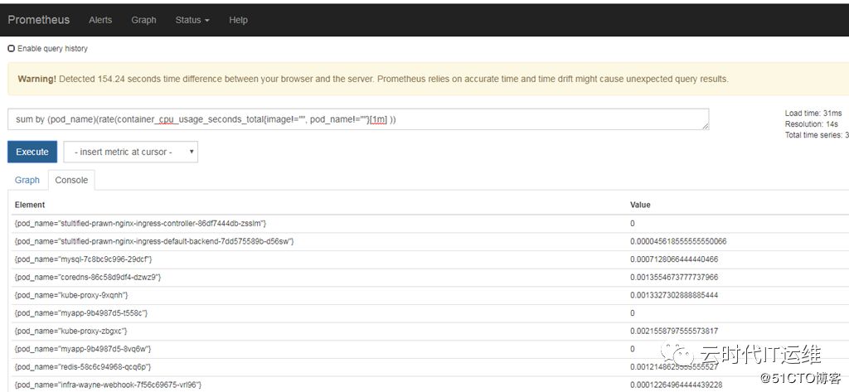Viewport: 849px width, 392px height.
Task: Click the Prometheus brand logo link
Action: click(x=39, y=20)
